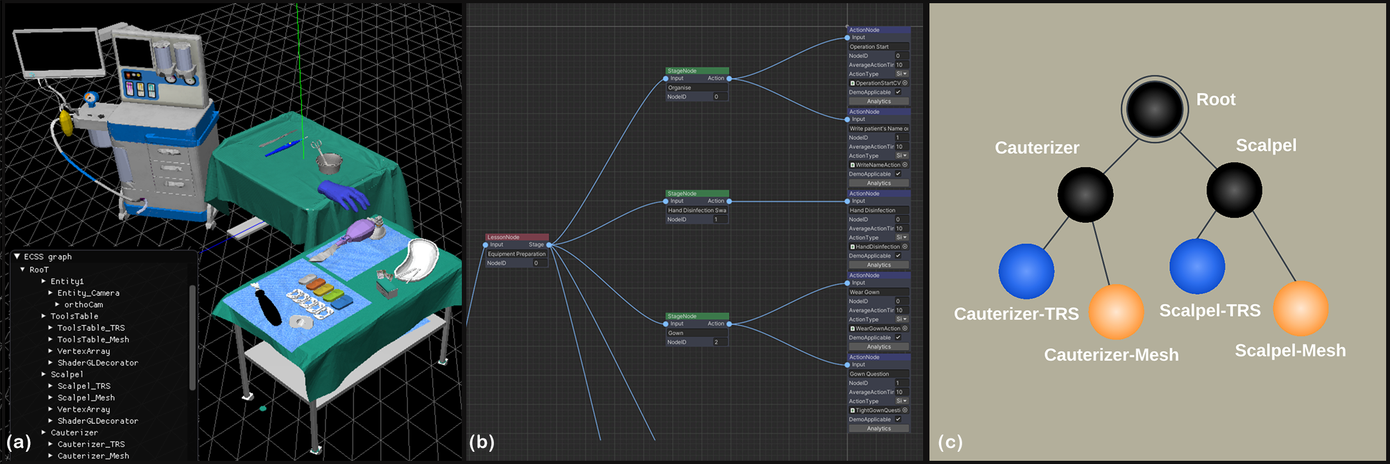Select the black Root node circle

pyautogui.click(x=1155, y=109)
